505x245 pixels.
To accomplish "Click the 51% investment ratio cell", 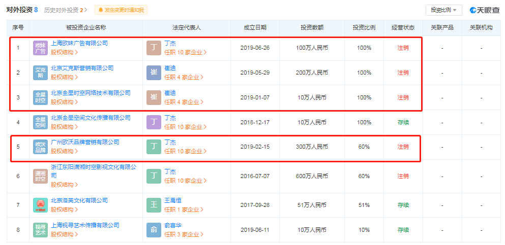I will pyautogui.click(x=364, y=205).
